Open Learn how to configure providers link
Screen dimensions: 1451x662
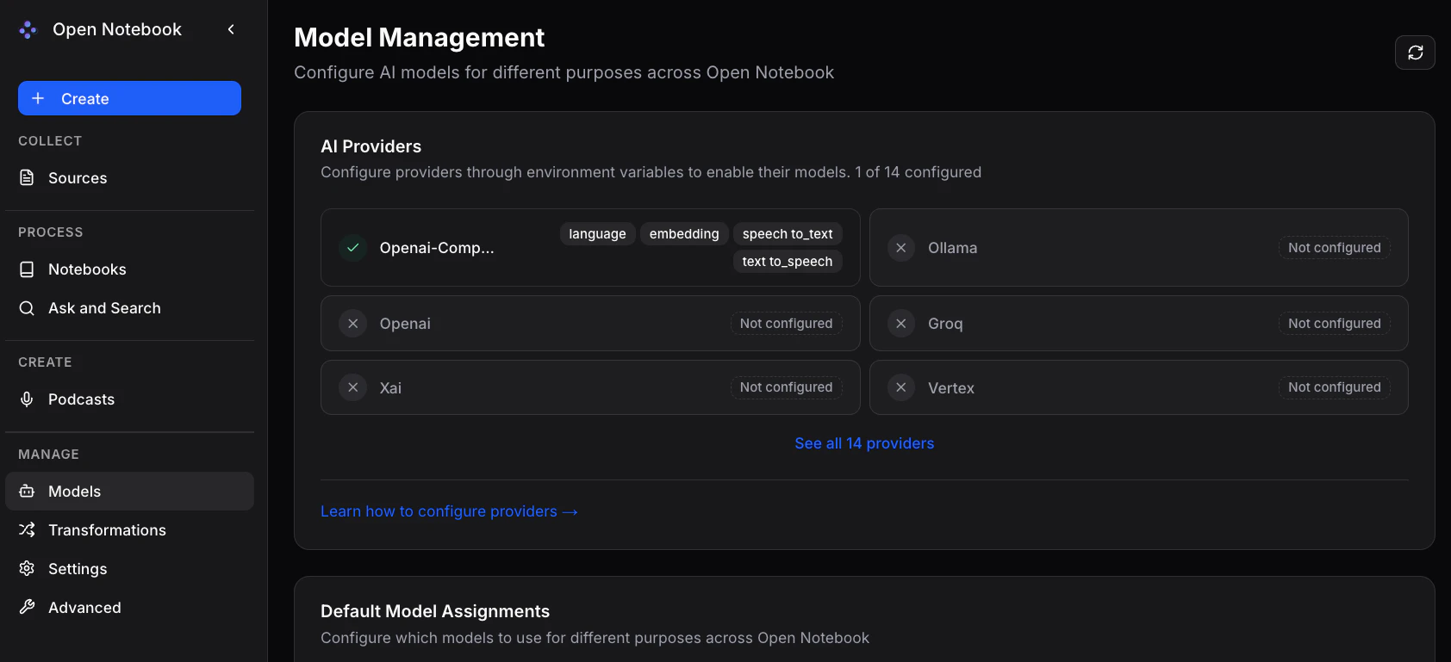click(449, 511)
